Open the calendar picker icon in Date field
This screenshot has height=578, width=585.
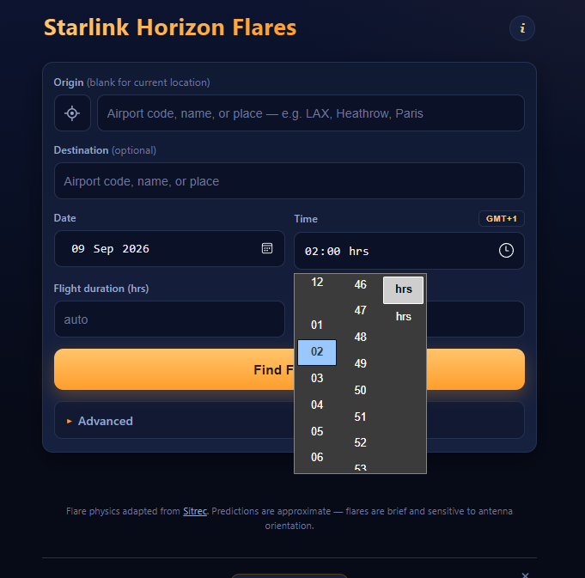pyautogui.click(x=267, y=248)
